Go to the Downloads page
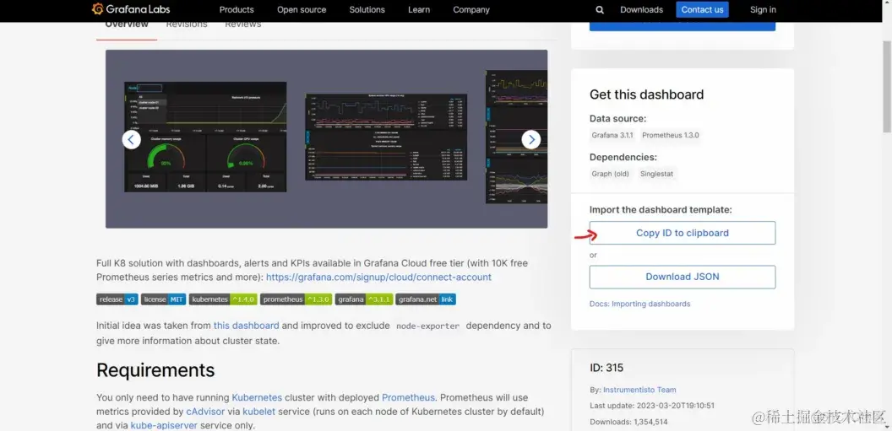 coord(641,9)
